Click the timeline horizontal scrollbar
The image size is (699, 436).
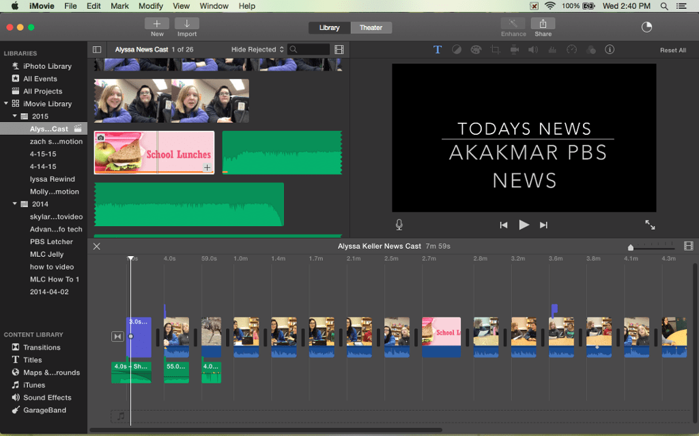(266, 431)
